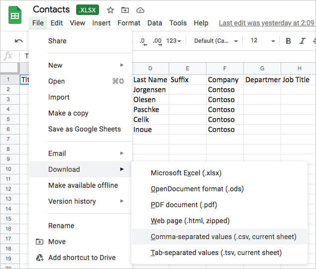This screenshot has height=269, width=316.
Task: Choose Comma-separated values (.csv) download option
Action: [x=223, y=237]
